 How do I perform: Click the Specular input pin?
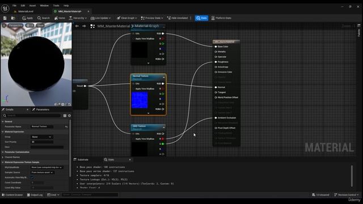216,57
